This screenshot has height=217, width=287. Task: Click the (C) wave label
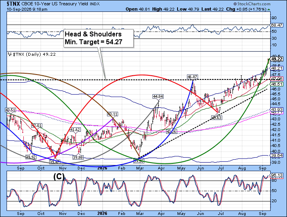(59, 177)
